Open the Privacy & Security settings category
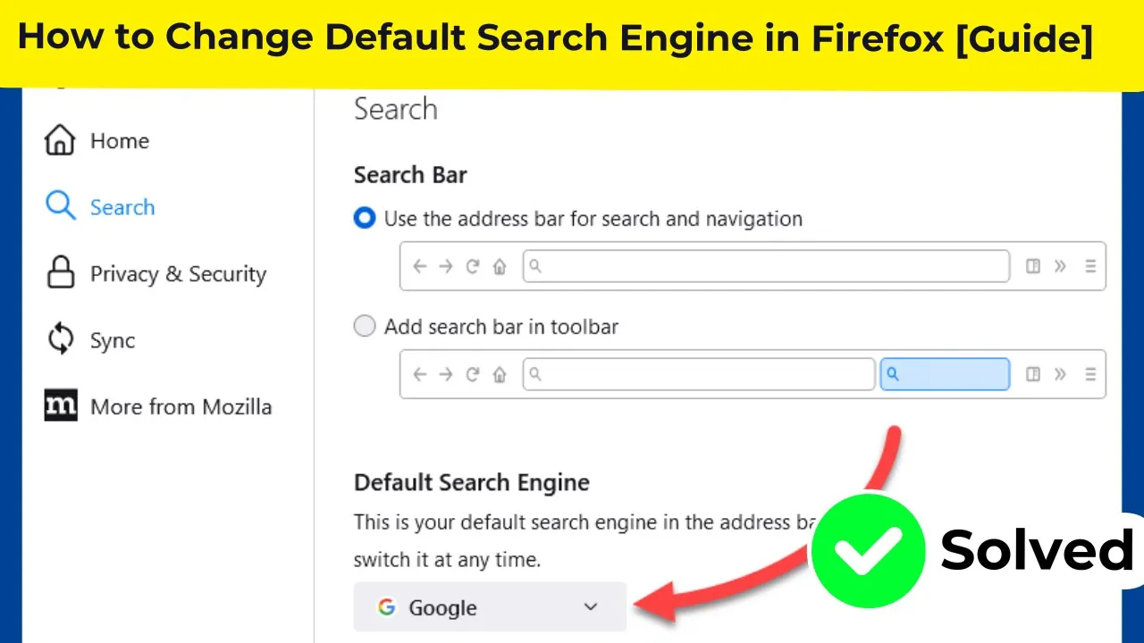The width and height of the screenshot is (1144, 643). [x=178, y=274]
